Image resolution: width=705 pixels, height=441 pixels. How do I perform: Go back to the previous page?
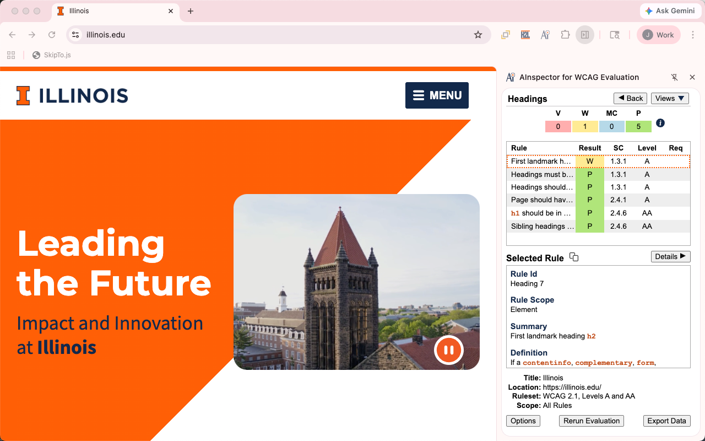tap(12, 35)
